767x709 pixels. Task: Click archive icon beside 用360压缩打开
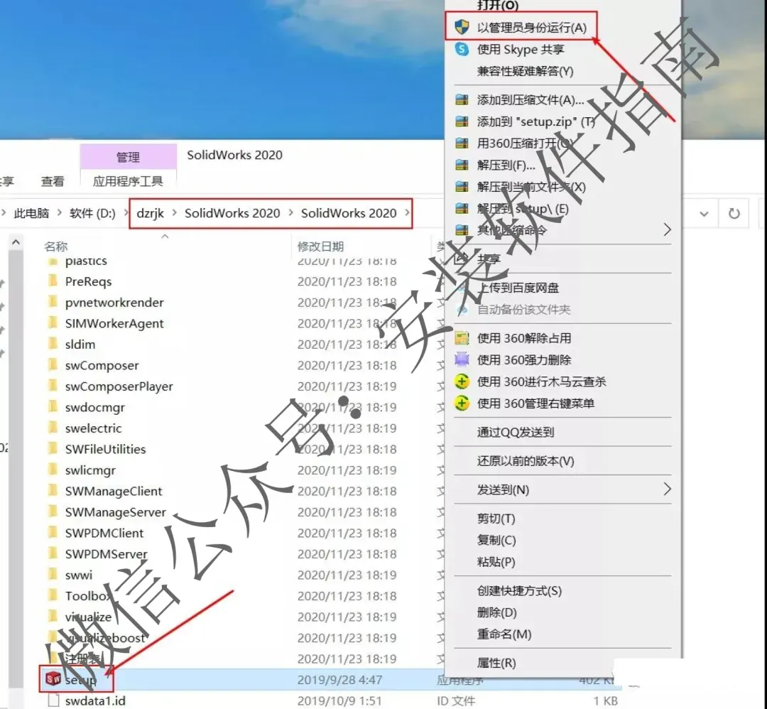click(462, 143)
